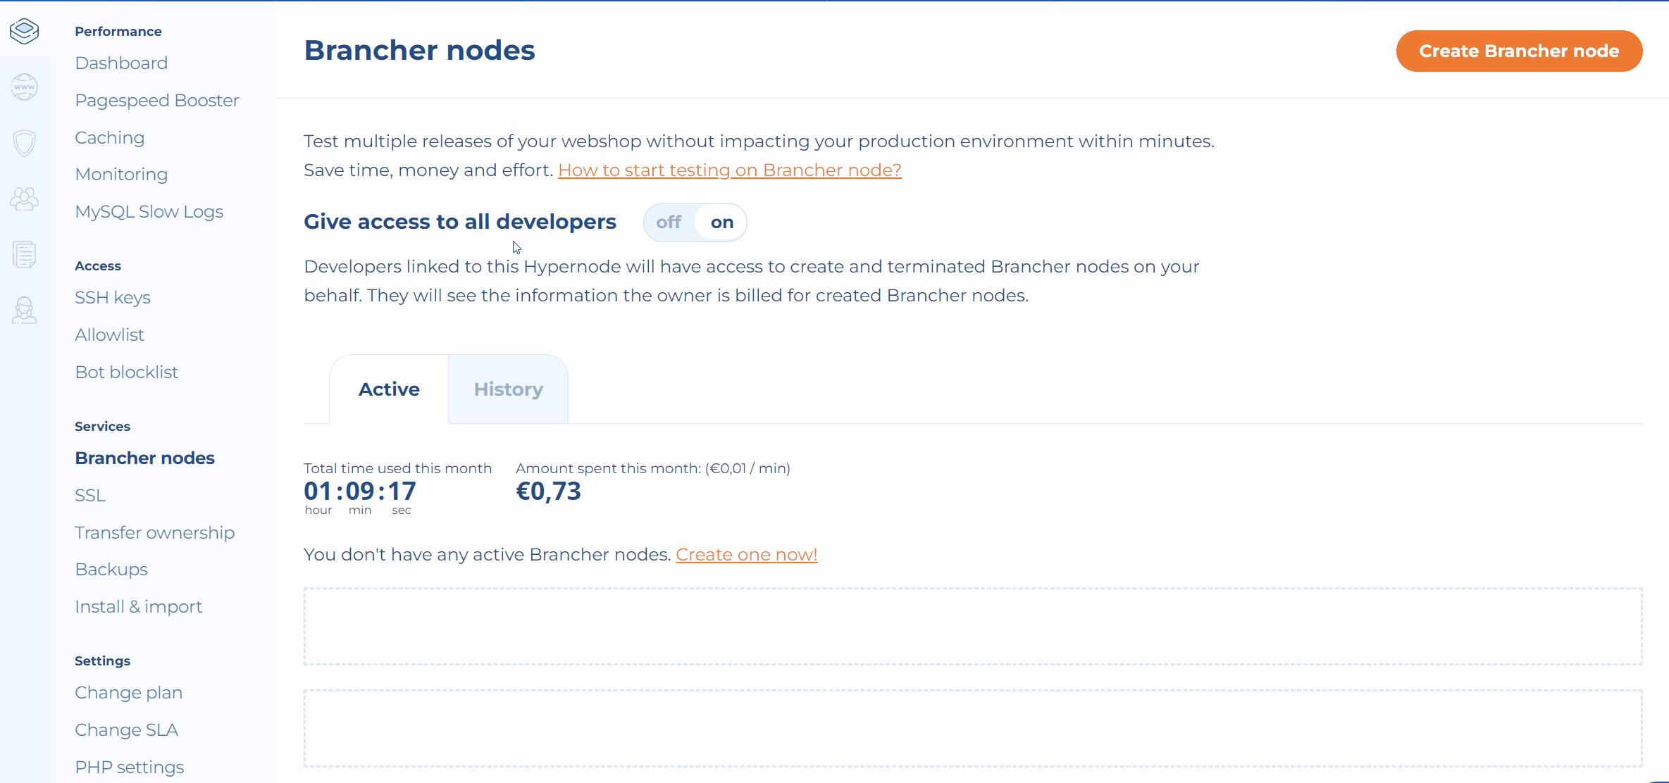Image resolution: width=1669 pixels, height=783 pixels.
Task: Click the Settings section heading
Action: pos(103,661)
